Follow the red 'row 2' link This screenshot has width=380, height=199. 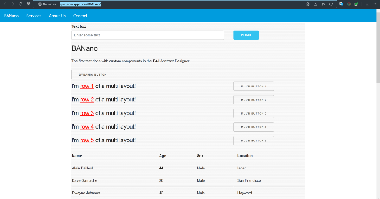[x=87, y=99]
